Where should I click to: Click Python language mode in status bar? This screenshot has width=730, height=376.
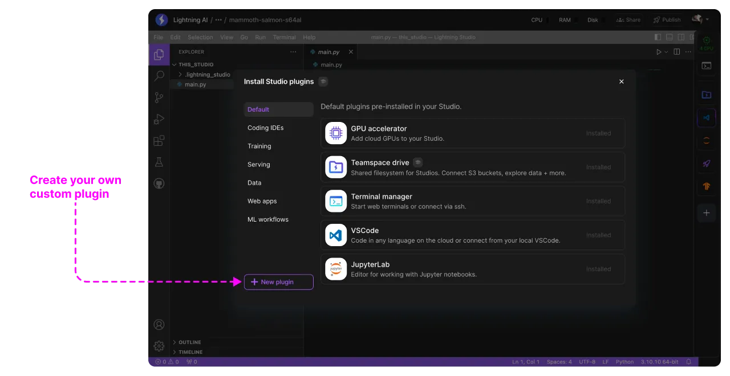click(x=624, y=362)
